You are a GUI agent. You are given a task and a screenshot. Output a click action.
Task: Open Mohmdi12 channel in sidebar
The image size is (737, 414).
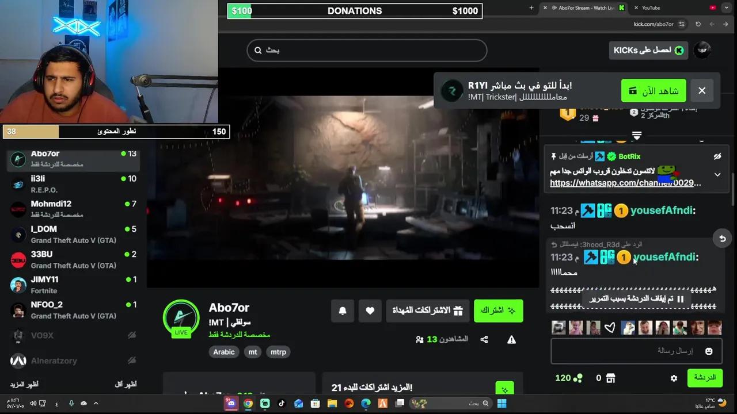click(73, 209)
